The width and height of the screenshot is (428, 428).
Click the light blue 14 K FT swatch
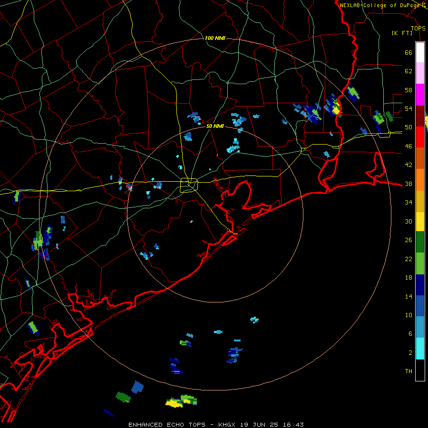tap(420, 327)
